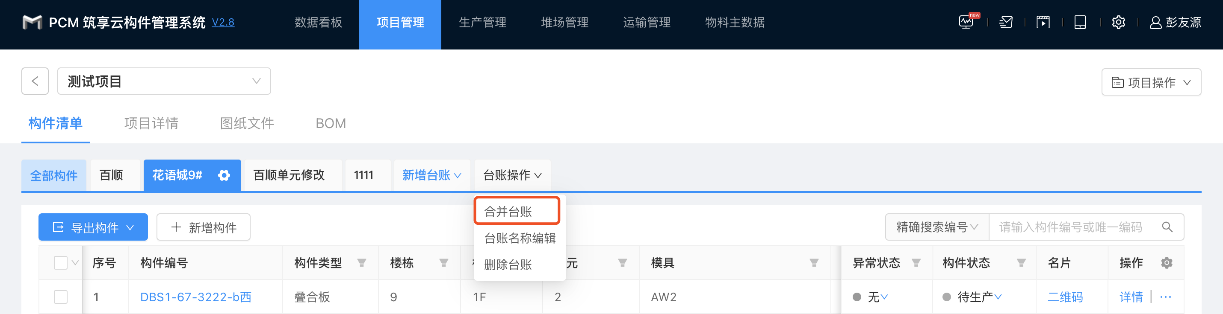Click the search magnifier icon

[x=1167, y=227]
